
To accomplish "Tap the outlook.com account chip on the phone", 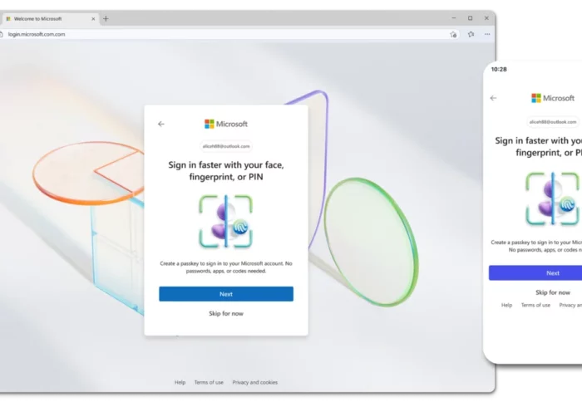I will point(553,122).
